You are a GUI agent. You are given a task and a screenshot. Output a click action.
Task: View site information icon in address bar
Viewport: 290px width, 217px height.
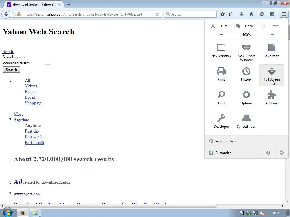point(14,14)
